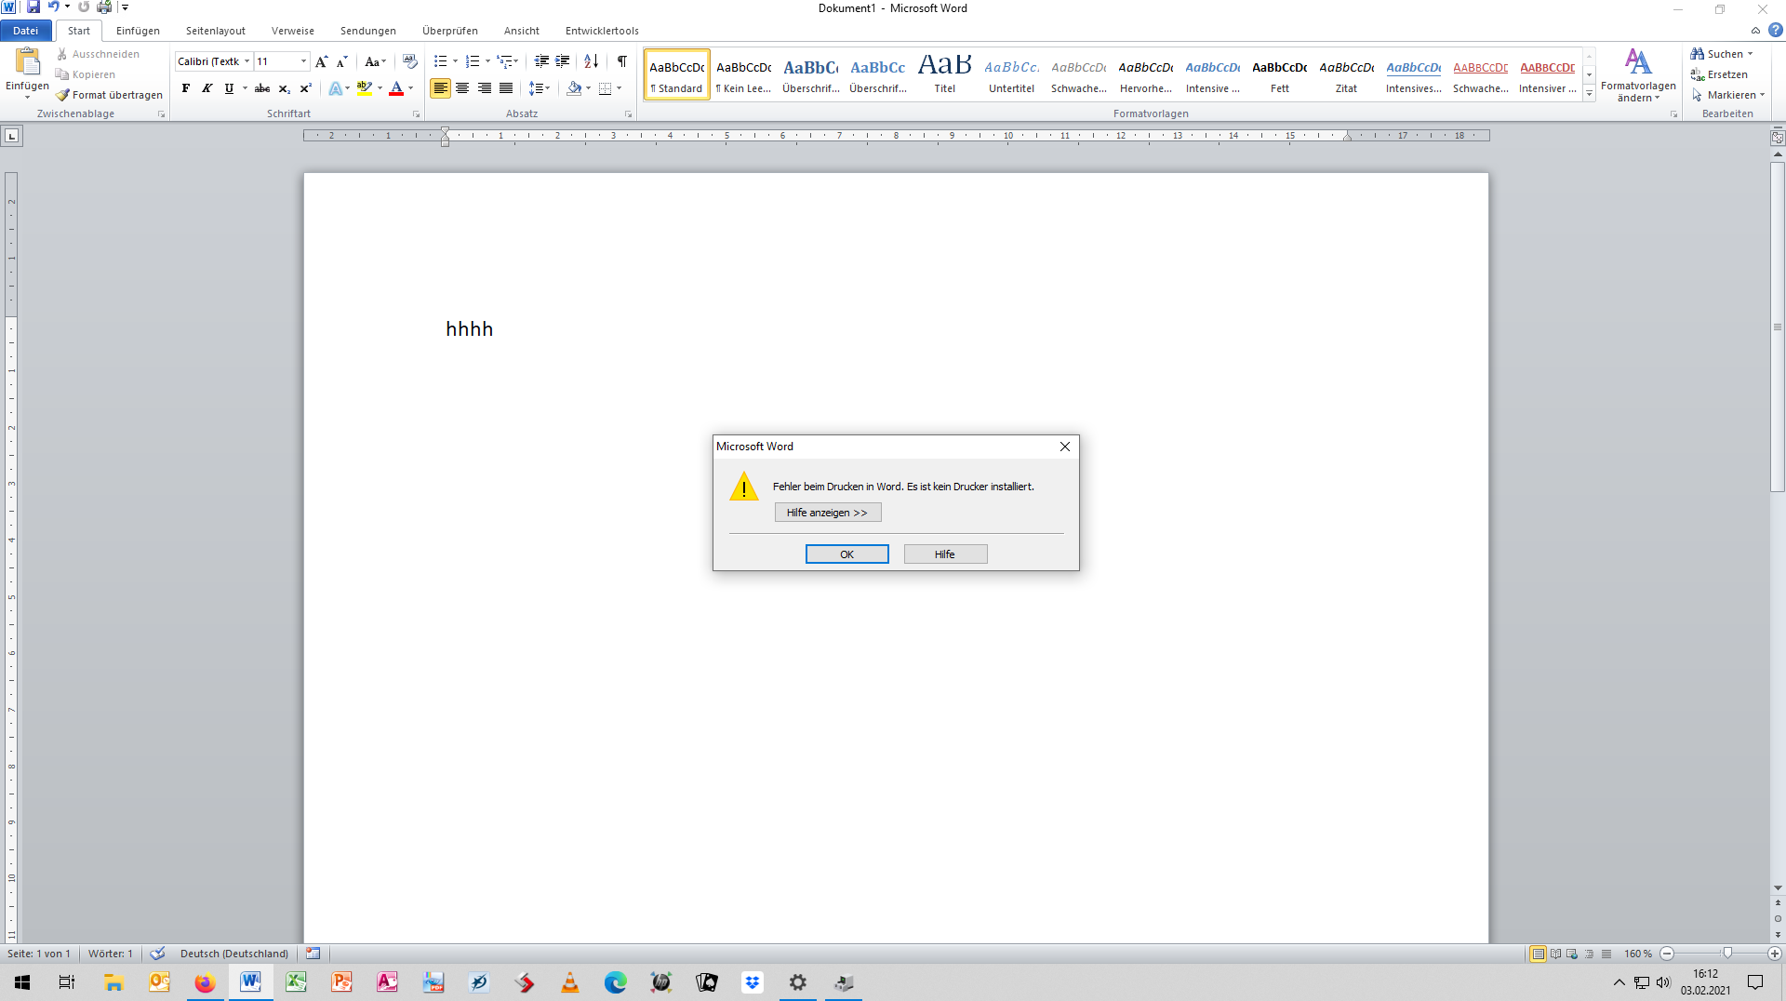
Task: Open the font size dropdown
Action: click(x=303, y=61)
